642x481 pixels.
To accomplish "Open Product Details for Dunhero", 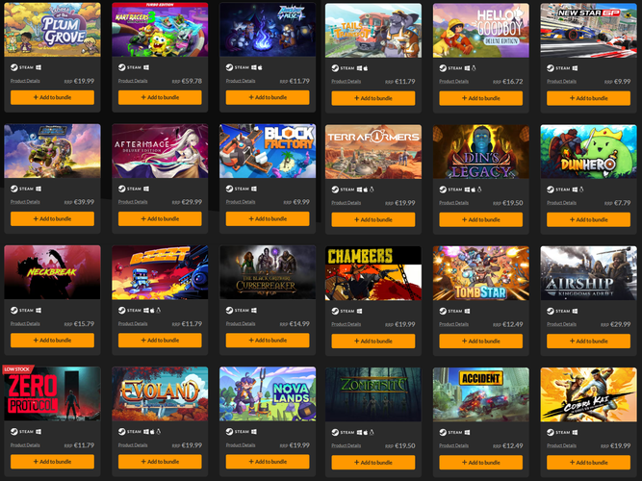I will [x=561, y=203].
